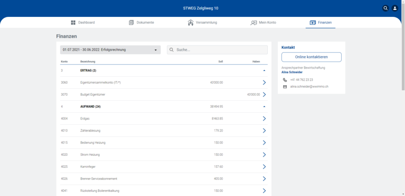The image size is (405, 196).
Task: Click the Dokumente page icon
Action: (x=131, y=22)
